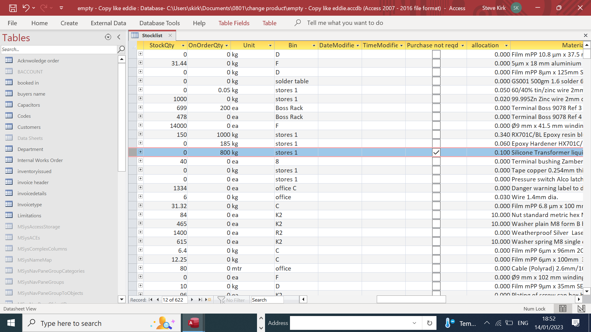Open the StockQty column filter dropdown
591x332 pixels.
pyautogui.click(x=183, y=45)
